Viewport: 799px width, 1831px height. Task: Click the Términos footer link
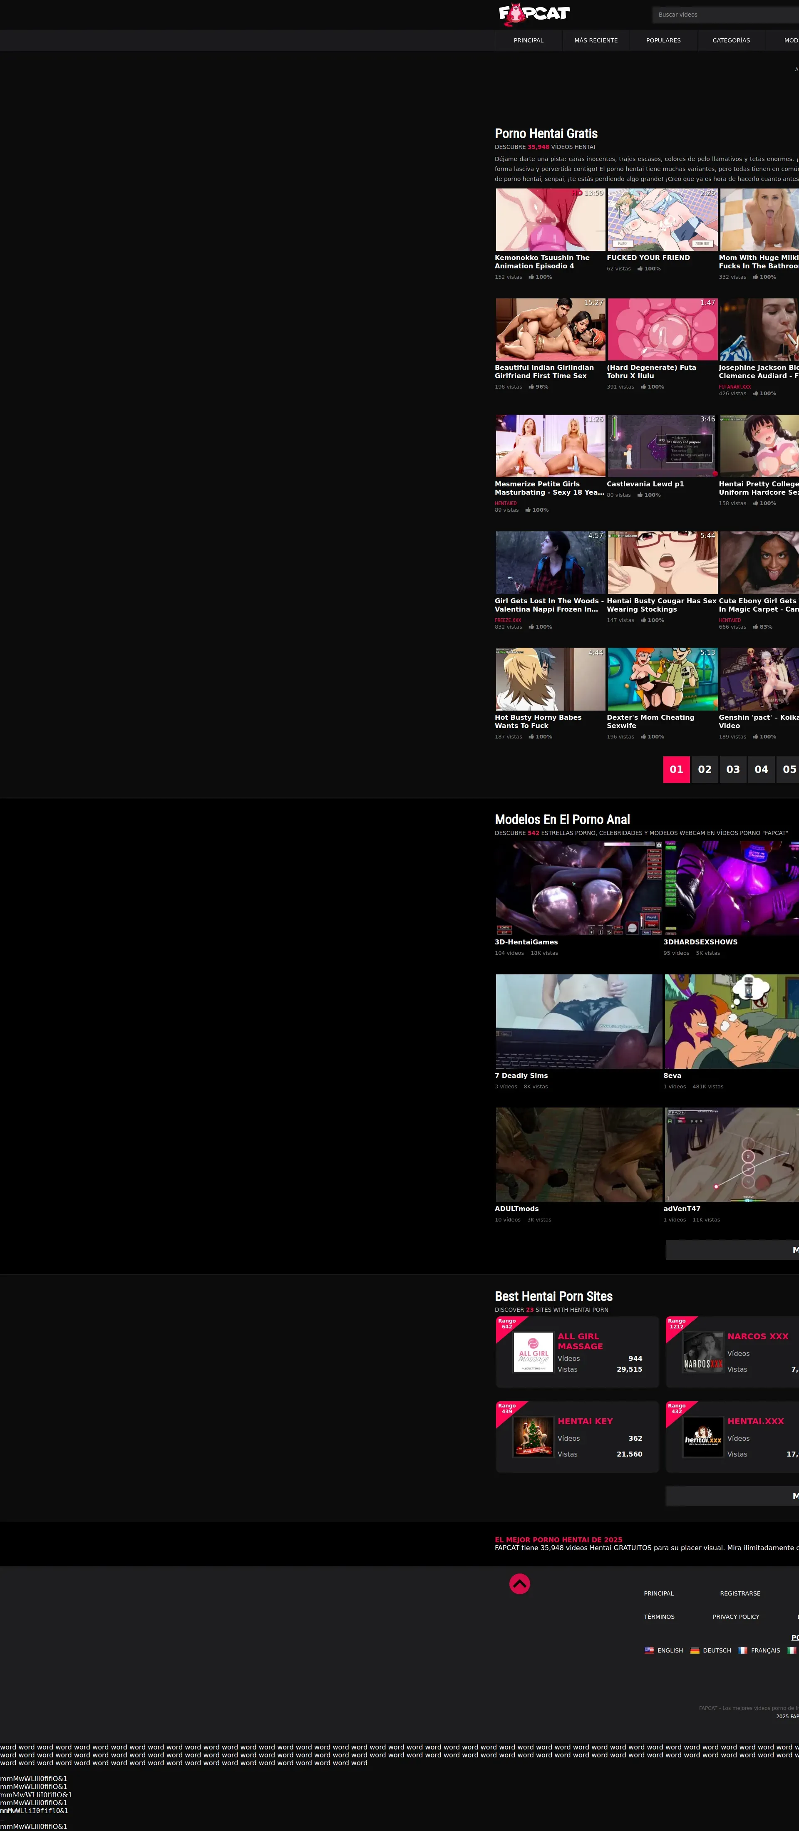click(659, 1616)
